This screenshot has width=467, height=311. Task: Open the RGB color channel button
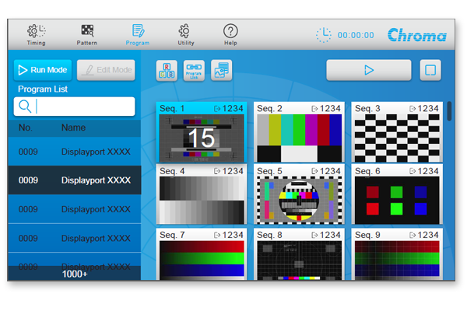[x=167, y=71]
